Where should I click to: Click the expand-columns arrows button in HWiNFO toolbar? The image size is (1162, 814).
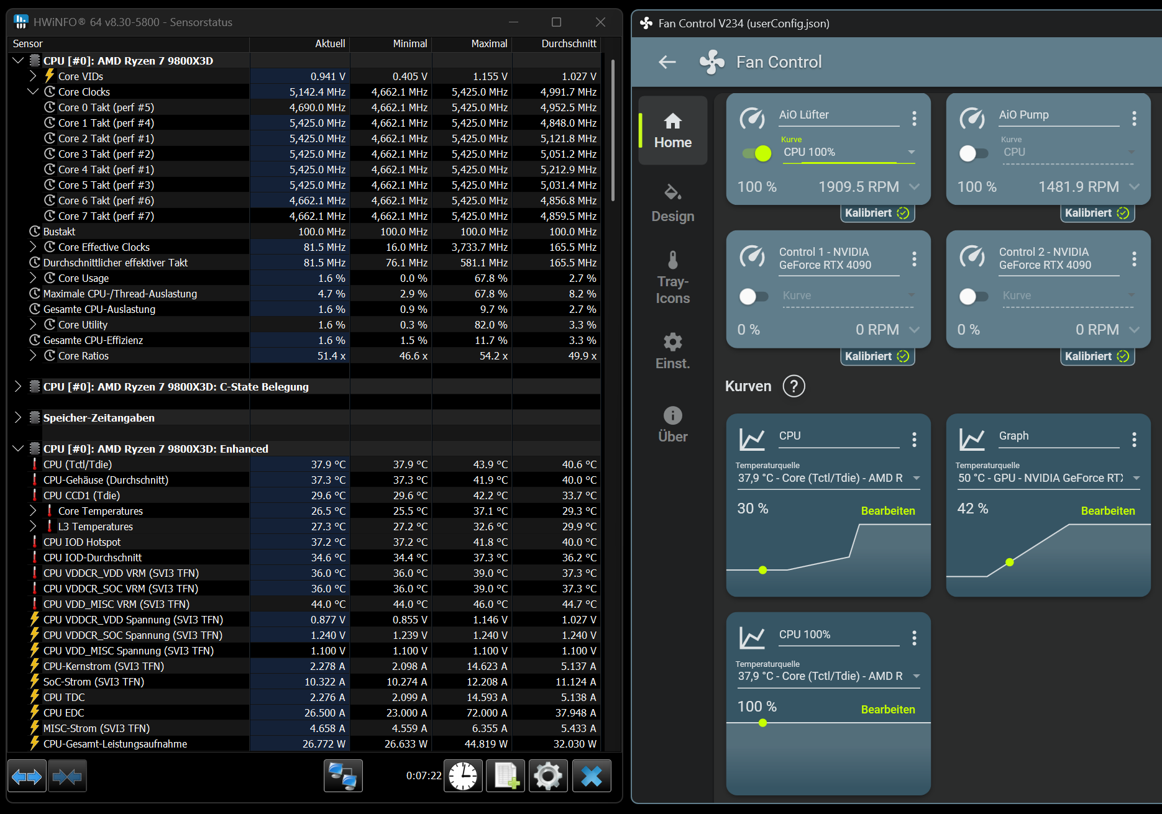click(x=27, y=776)
